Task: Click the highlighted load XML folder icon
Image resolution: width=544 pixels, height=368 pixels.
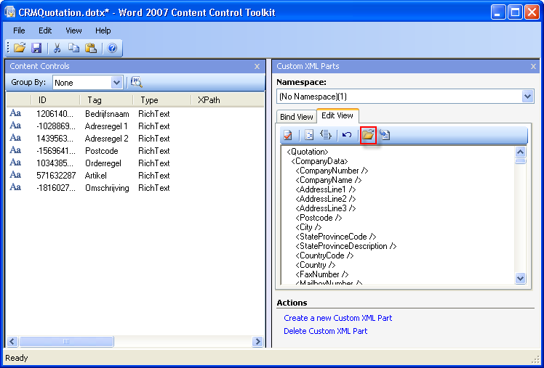Action: (x=368, y=135)
